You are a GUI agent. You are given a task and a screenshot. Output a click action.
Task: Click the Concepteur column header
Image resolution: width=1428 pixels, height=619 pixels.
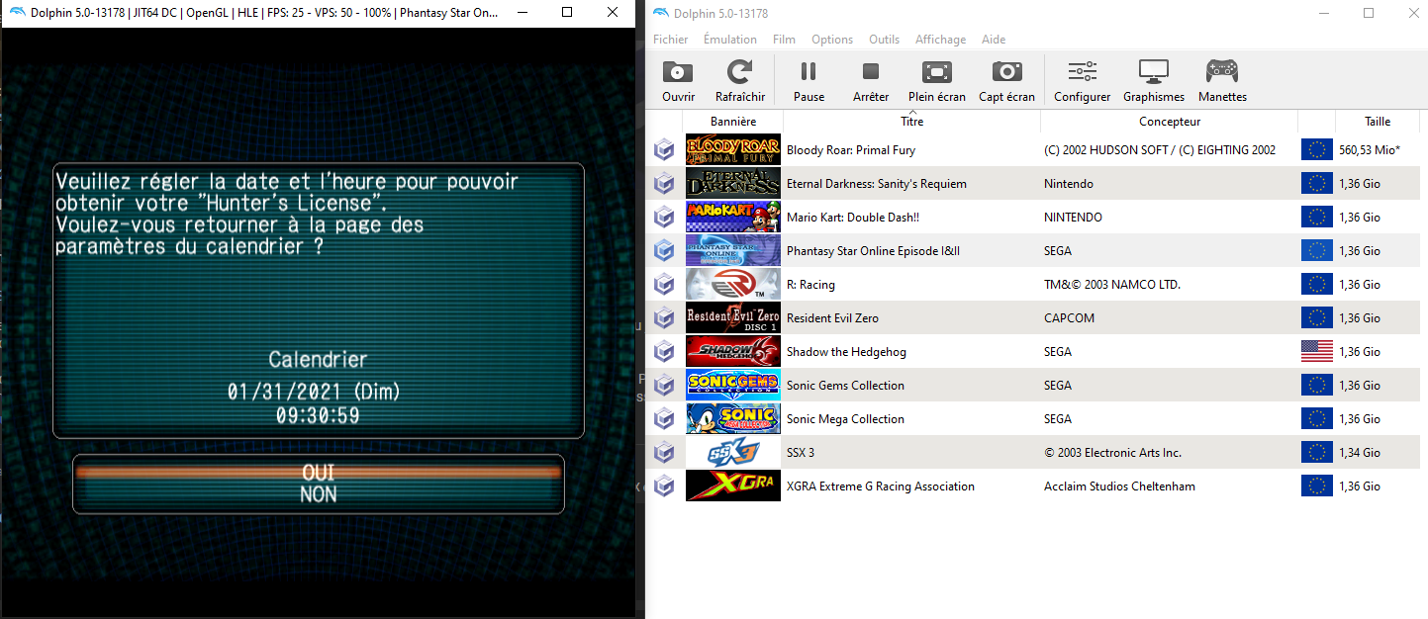tap(1169, 122)
